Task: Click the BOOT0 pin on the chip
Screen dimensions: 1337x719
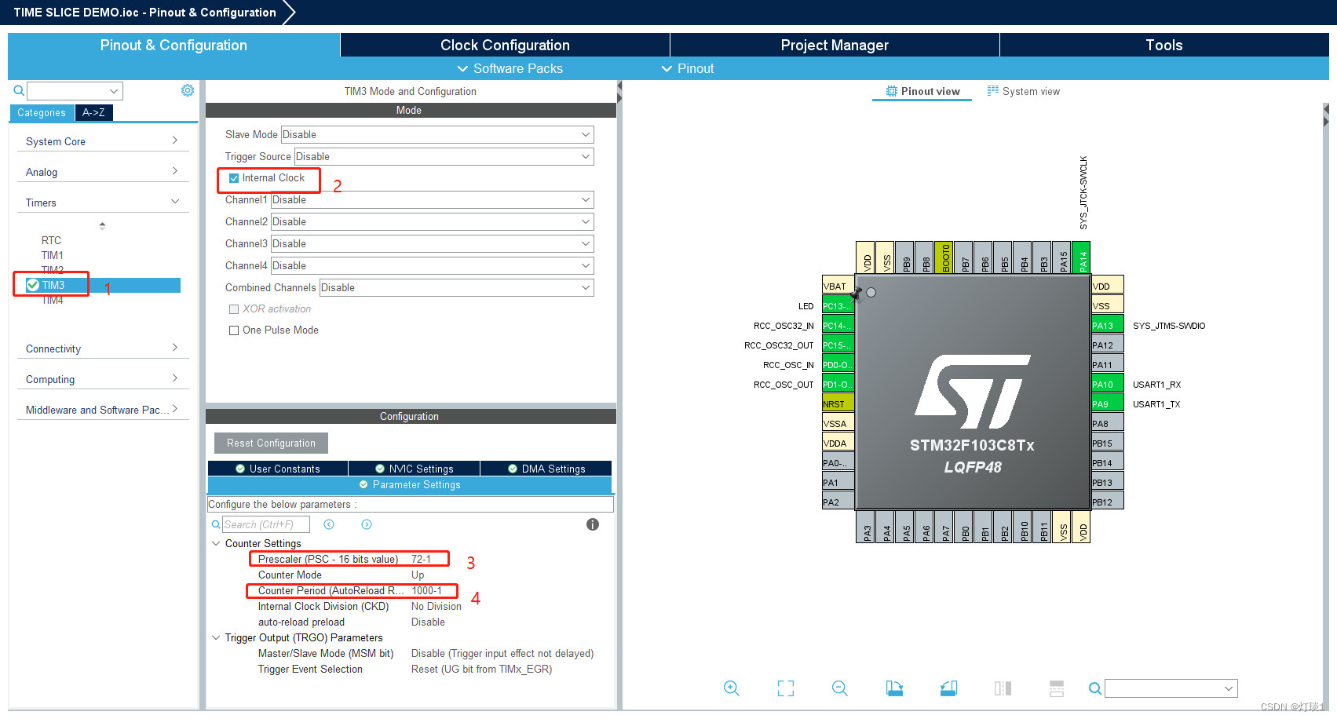Action: (x=944, y=257)
